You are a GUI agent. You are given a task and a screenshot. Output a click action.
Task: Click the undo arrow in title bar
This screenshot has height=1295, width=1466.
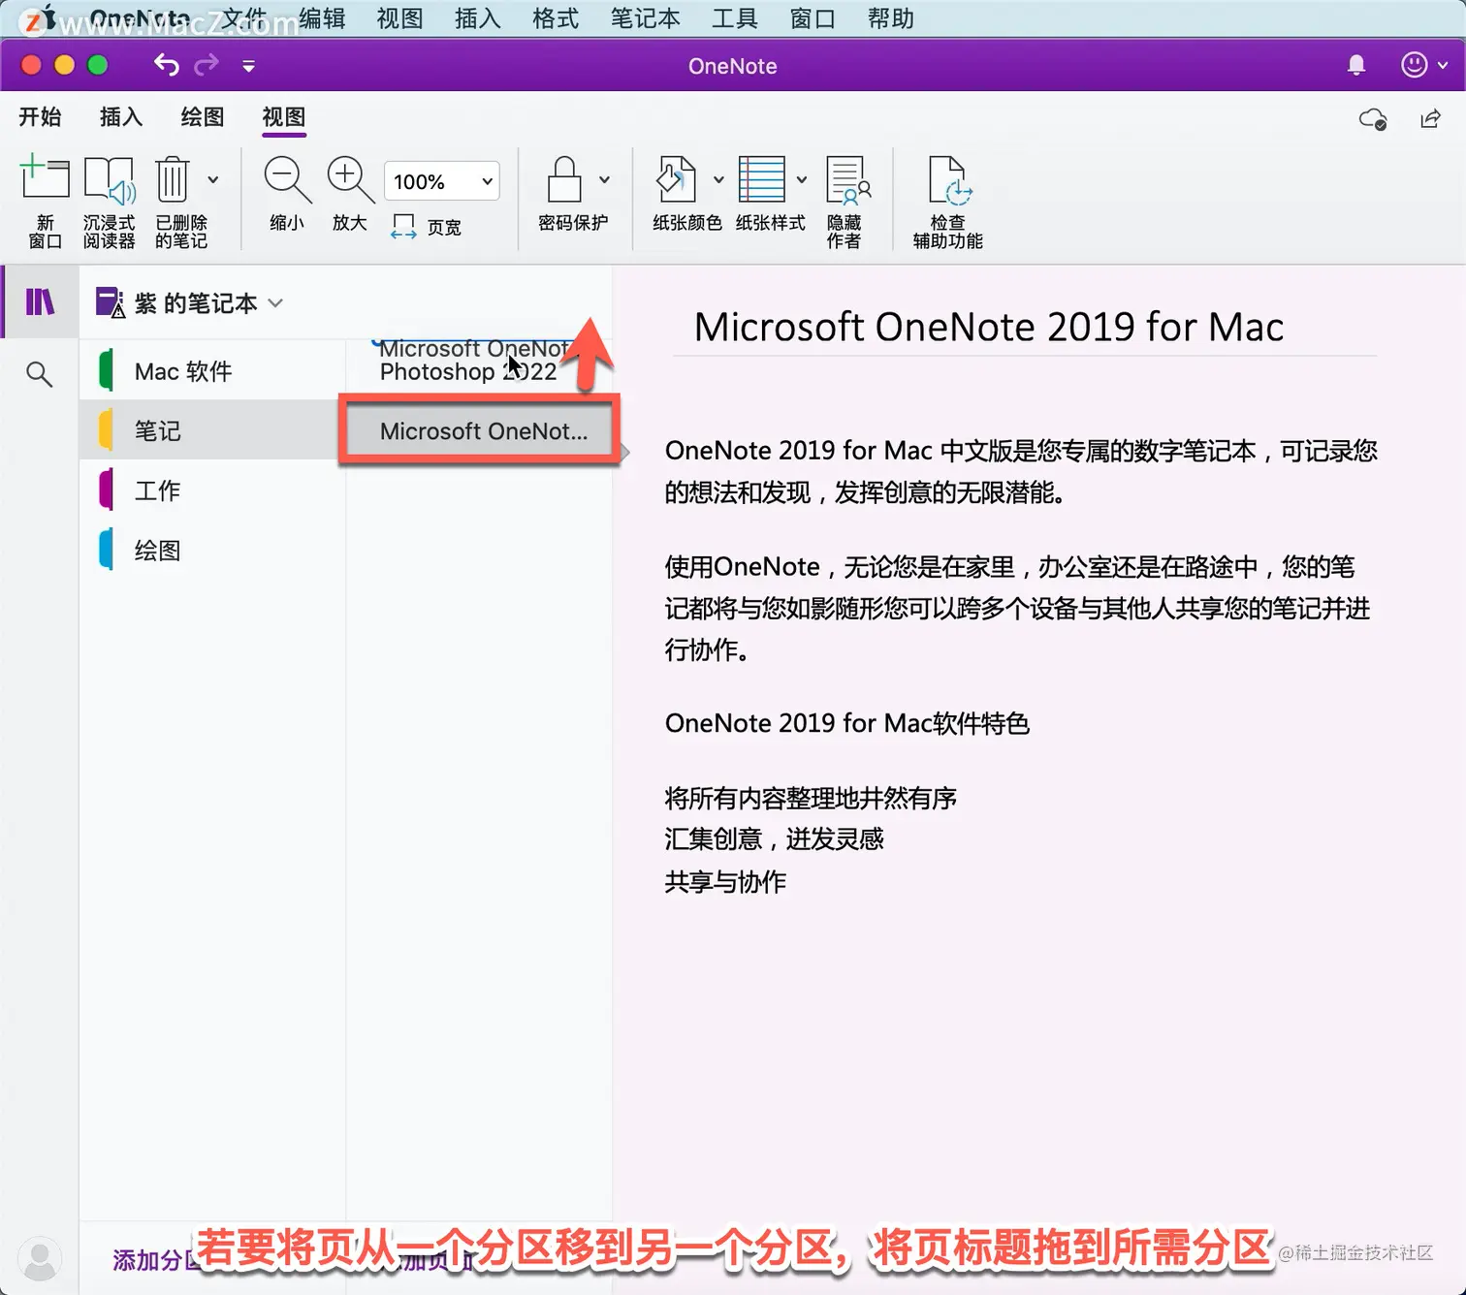167,65
